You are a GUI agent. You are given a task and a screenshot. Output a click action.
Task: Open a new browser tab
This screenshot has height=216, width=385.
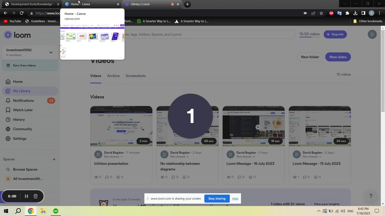pyautogui.click(x=187, y=4)
